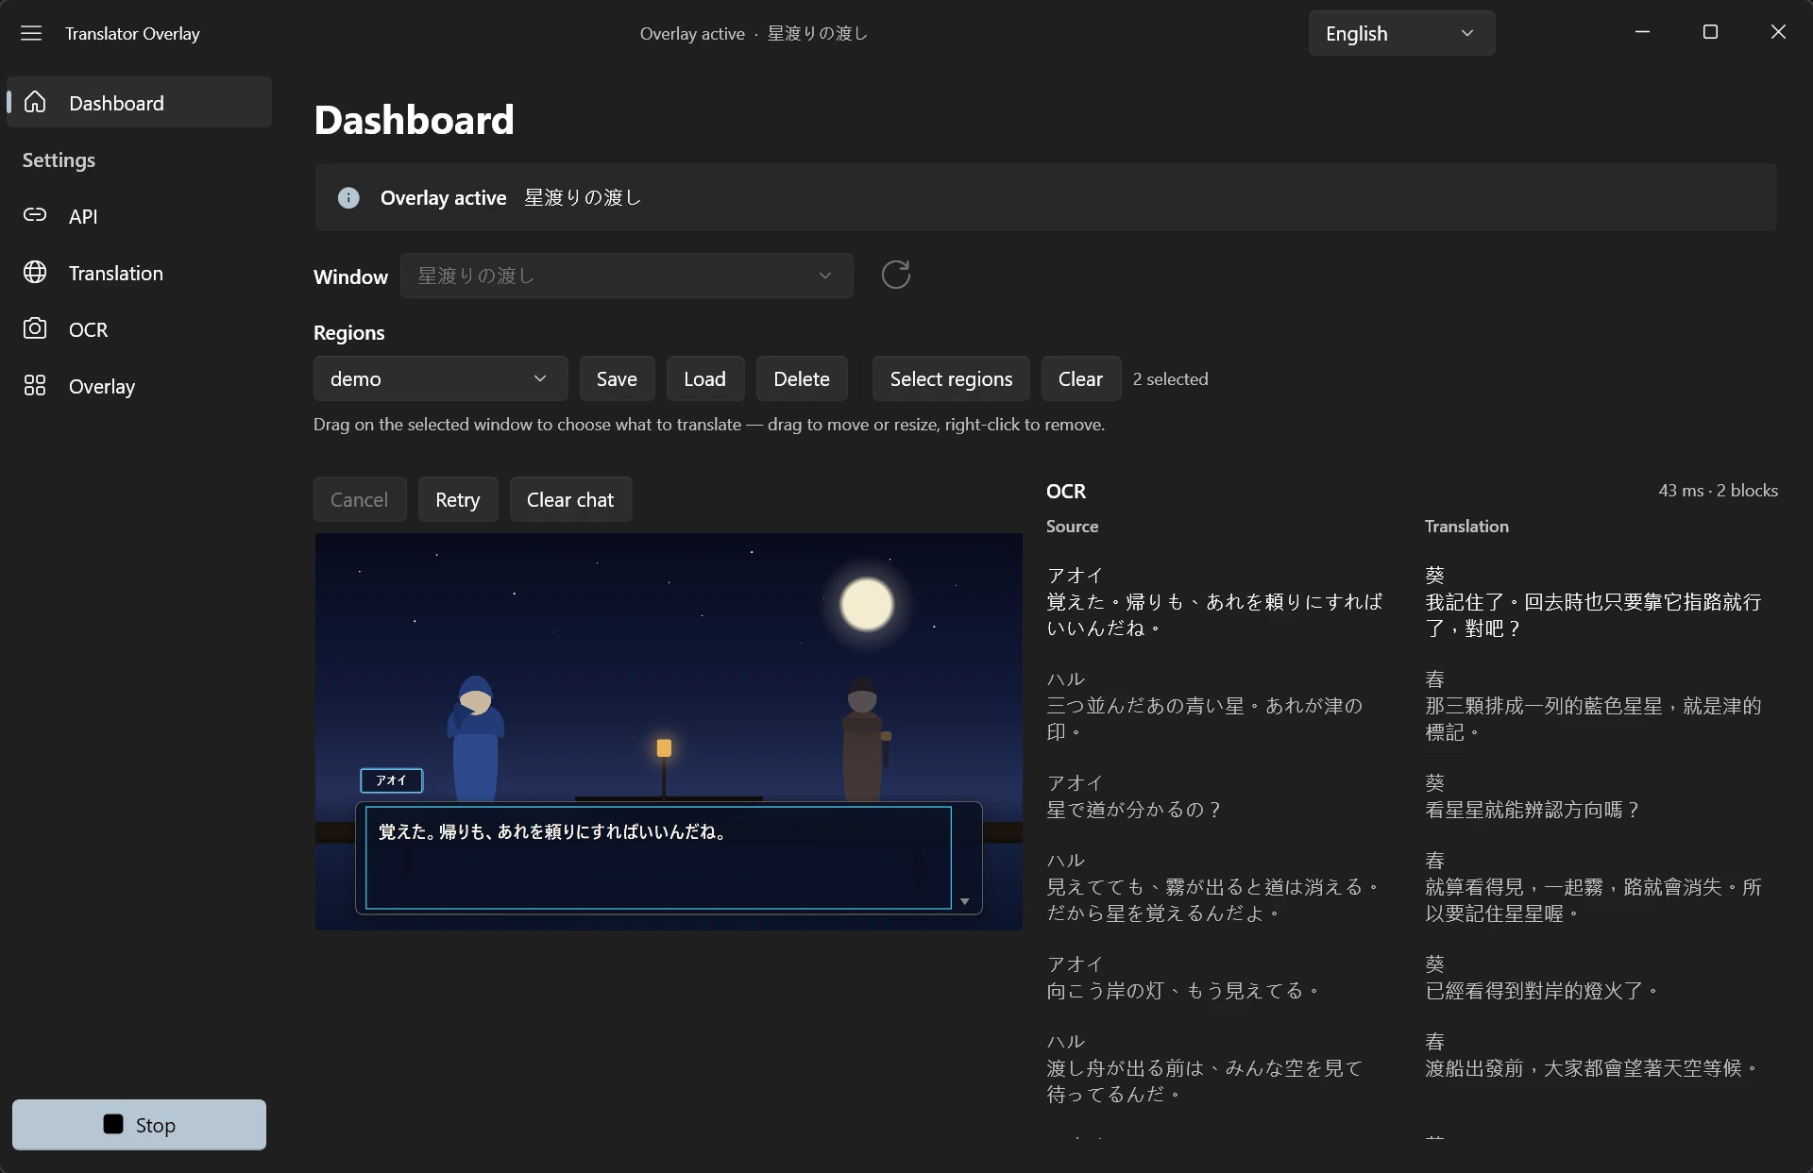This screenshot has height=1173, width=1813.
Task: Stop the overlay
Action: [140, 1124]
